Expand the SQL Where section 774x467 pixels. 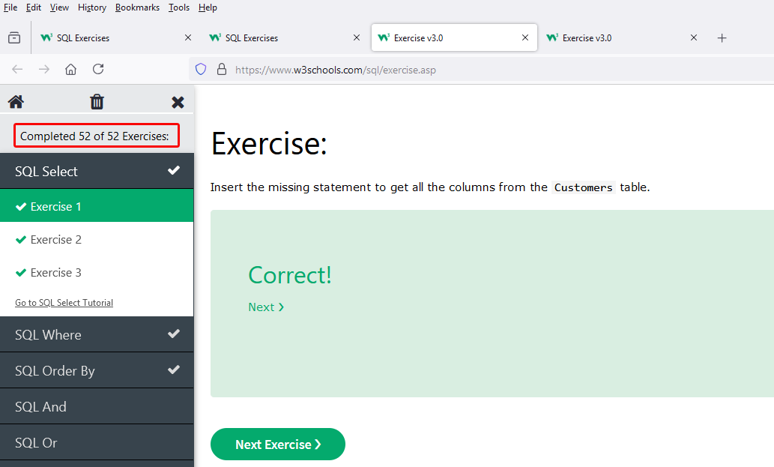tap(97, 335)
